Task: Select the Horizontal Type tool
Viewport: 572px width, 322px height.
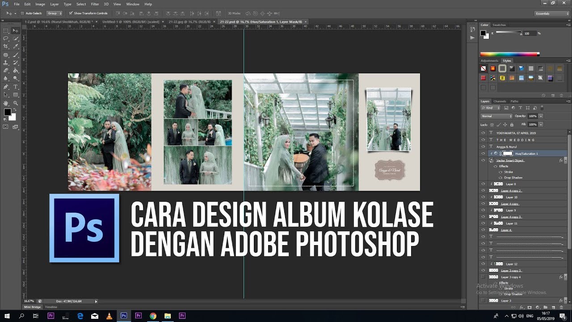Action: point(16,87)
